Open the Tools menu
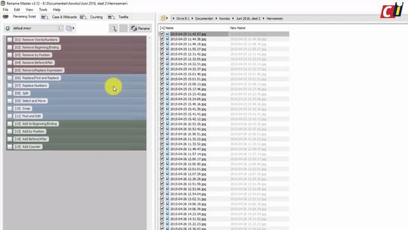 coord(43,10)
